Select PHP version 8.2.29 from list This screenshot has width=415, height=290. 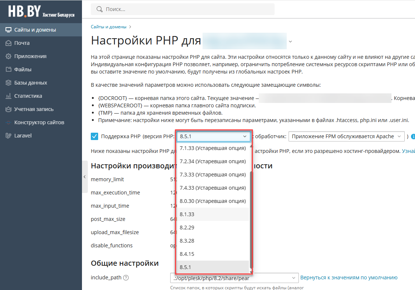tap(187, 228)
